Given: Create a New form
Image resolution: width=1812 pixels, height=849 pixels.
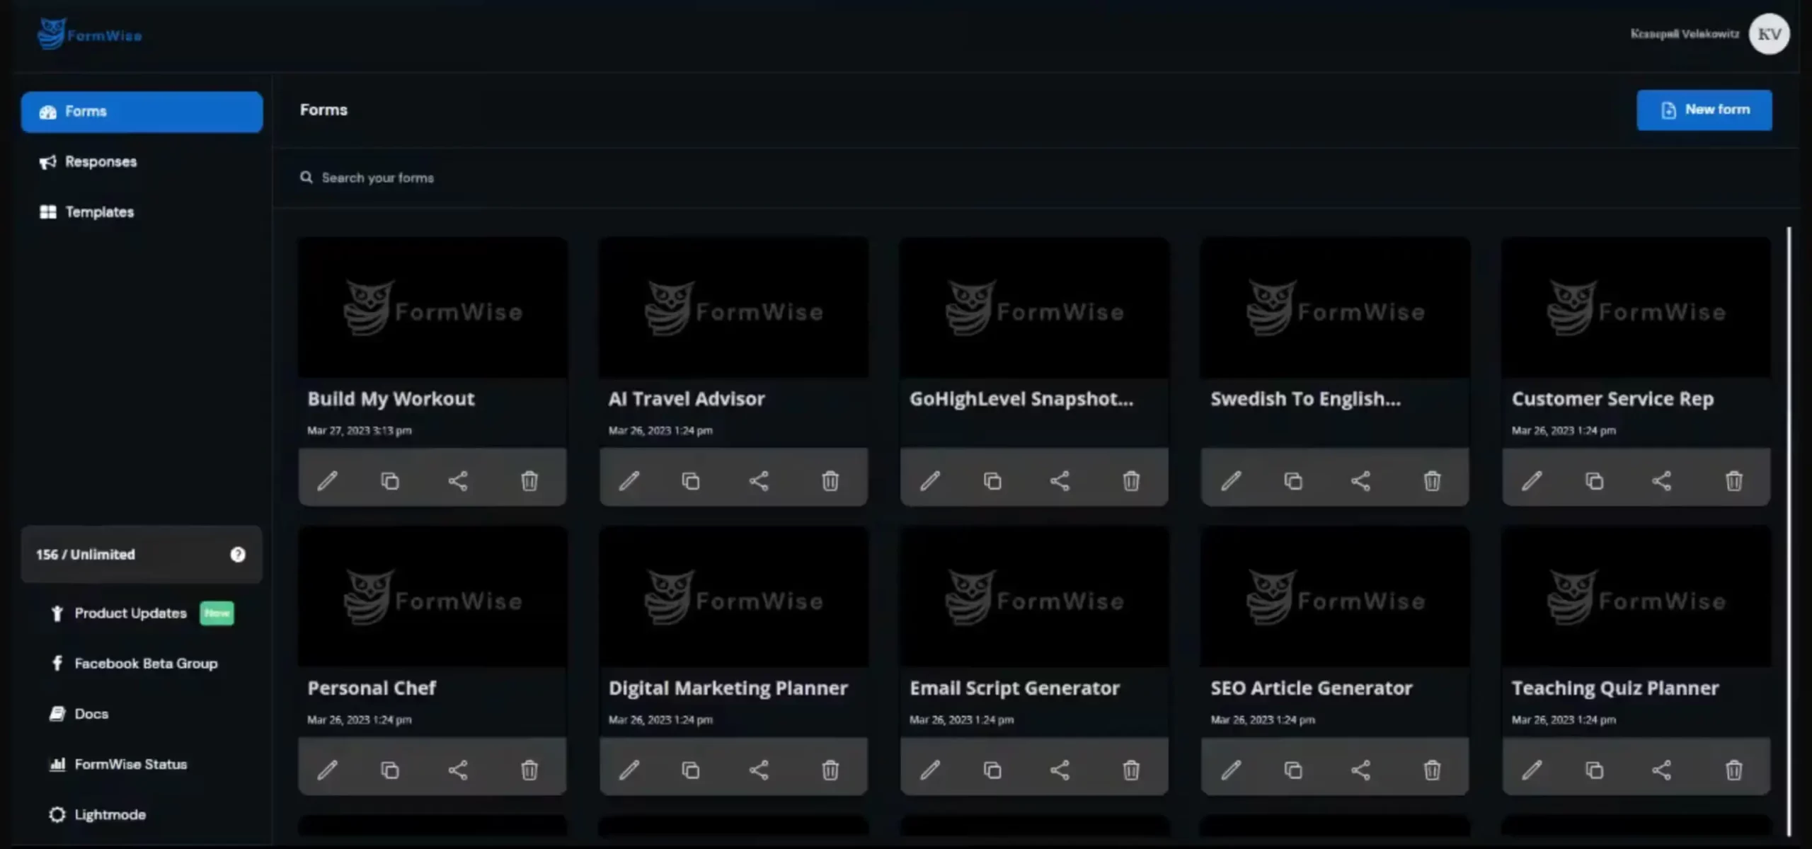Looking at the screenshot, I should [x=1704, y=110].
